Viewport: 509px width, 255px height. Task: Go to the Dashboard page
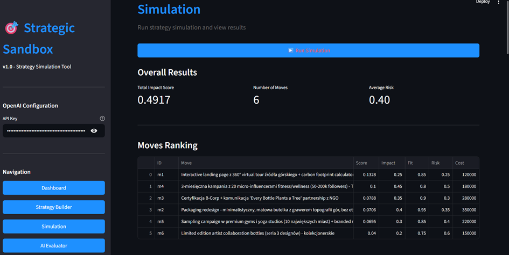[x=54, y=188]
